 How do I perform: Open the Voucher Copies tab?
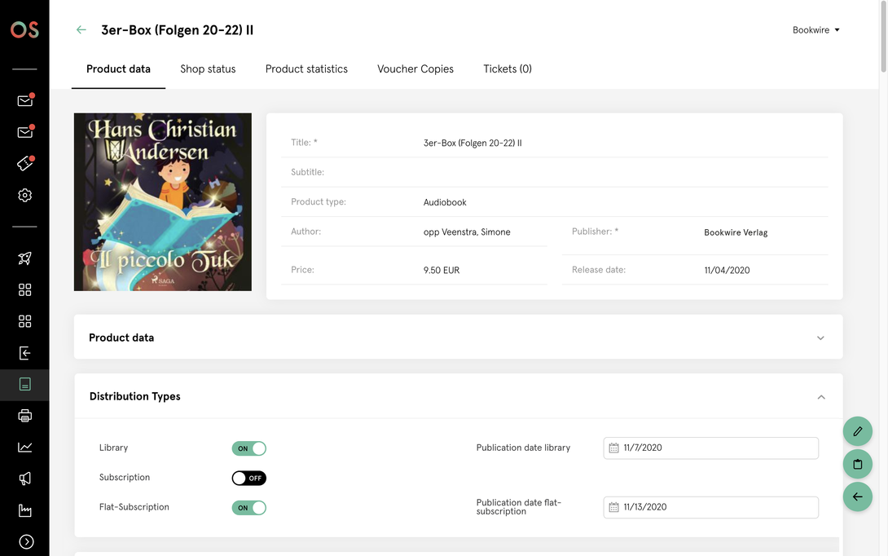[415, 69]
